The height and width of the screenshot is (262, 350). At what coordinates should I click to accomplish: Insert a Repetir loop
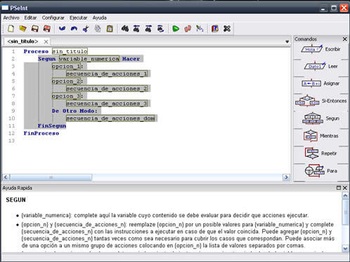click(x=320, y=153)
